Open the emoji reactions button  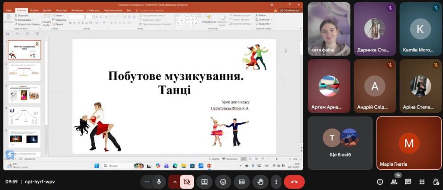[223, 182]
